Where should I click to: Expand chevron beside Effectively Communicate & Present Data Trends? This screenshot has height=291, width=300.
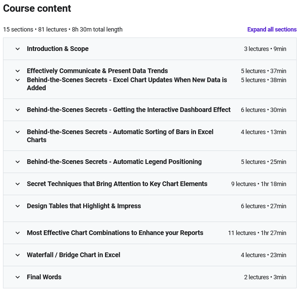coord(18,71)
